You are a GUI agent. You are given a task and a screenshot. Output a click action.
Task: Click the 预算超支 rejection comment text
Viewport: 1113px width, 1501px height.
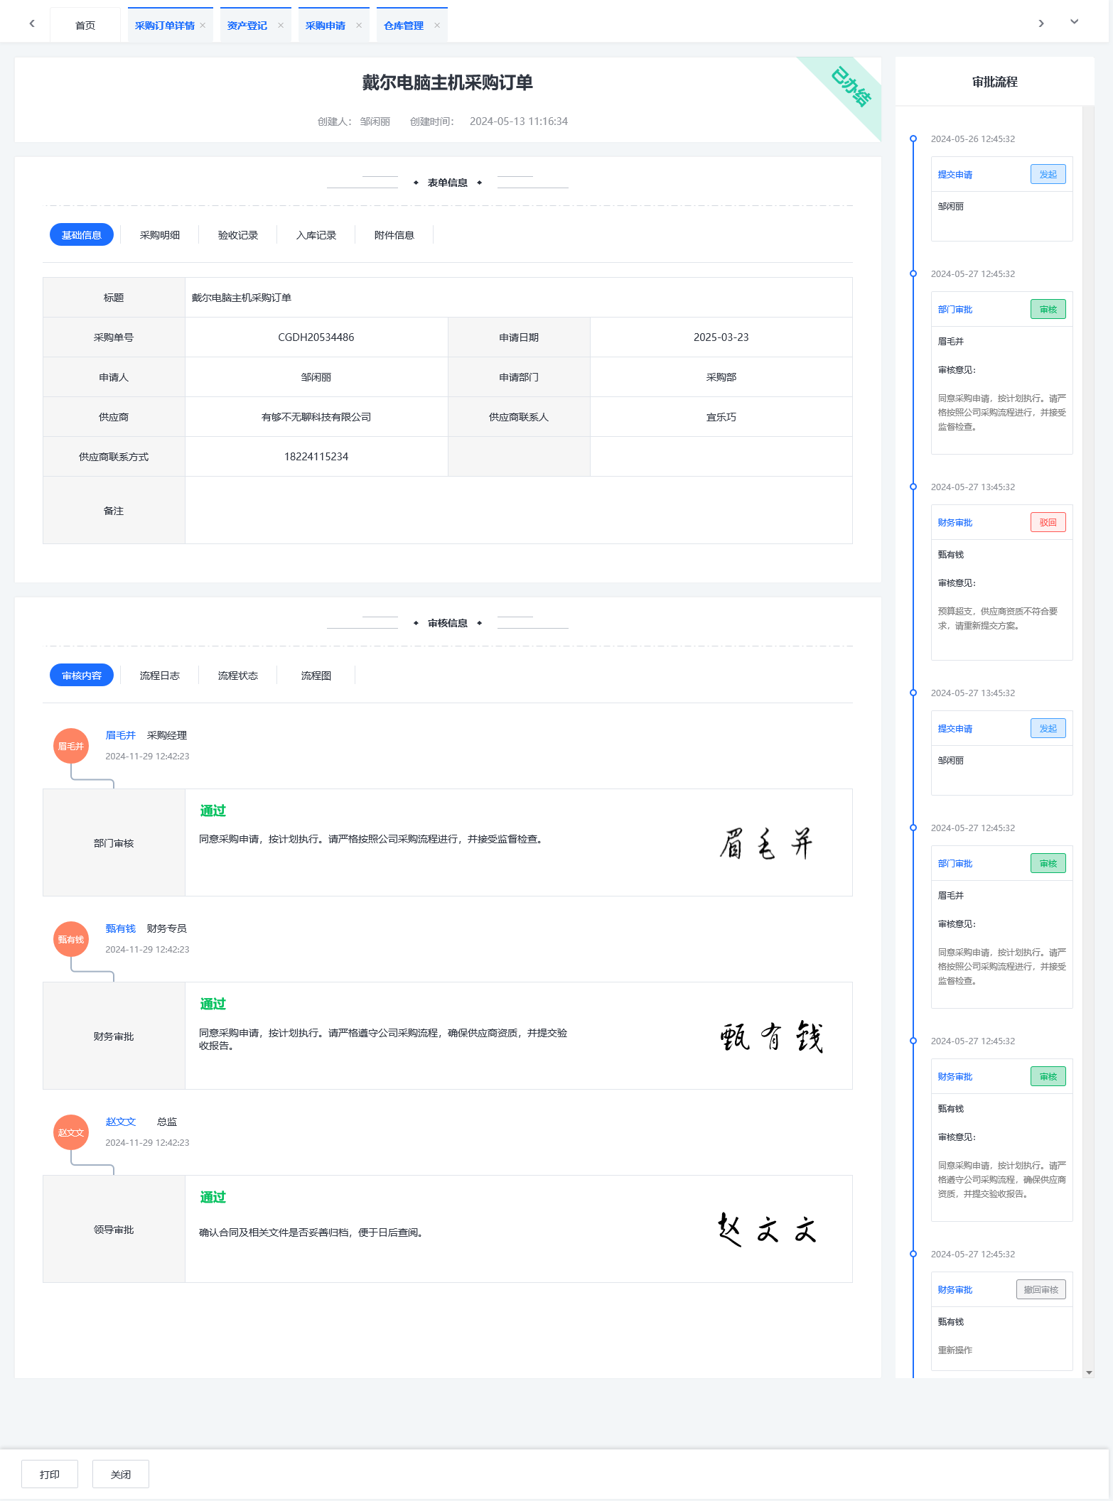(x=998, y=618)
